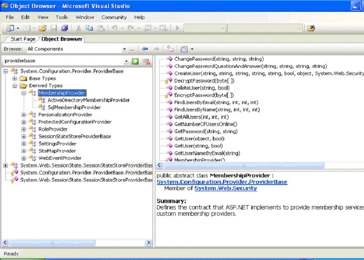Screen dimensions: 364x260
Task: Collapse the System.Configuration.Provider.ProviderBase node
Action: (5, 71)
